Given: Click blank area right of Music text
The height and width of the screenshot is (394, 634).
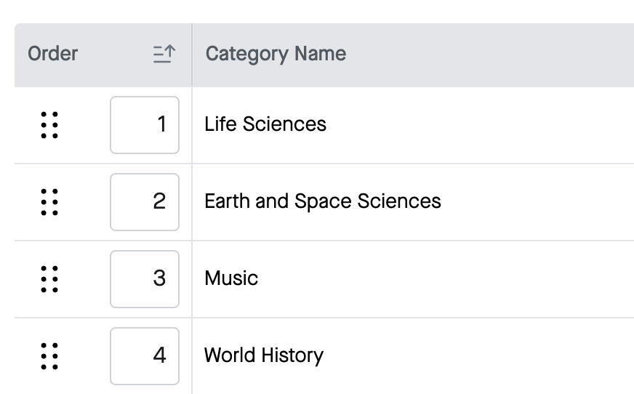Looking at the screenshot, I should pos(445,279).
